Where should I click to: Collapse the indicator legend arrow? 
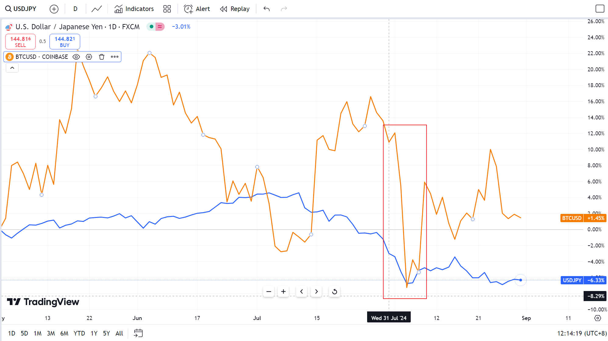coord(12,68)
